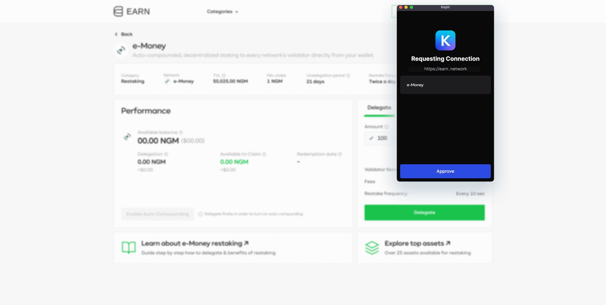606x305 pixels.
Task: Click the layers icon in Explore card
Action: (x=372, y=248)
